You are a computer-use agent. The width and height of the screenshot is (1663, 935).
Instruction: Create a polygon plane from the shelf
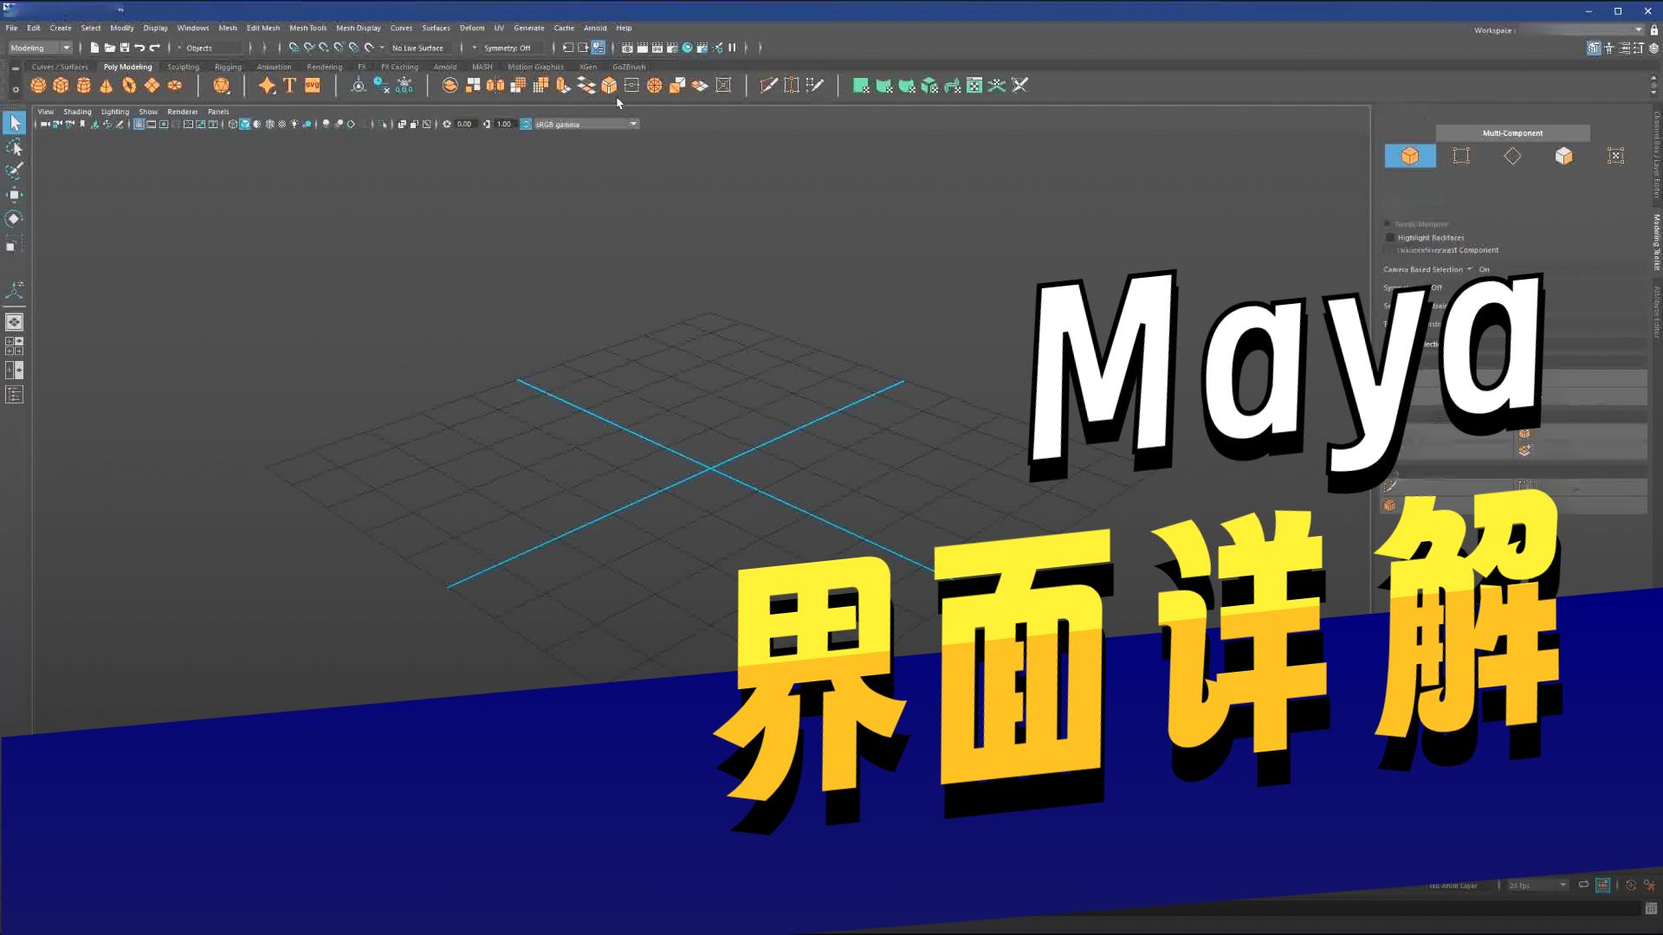(x=152, y=85)
